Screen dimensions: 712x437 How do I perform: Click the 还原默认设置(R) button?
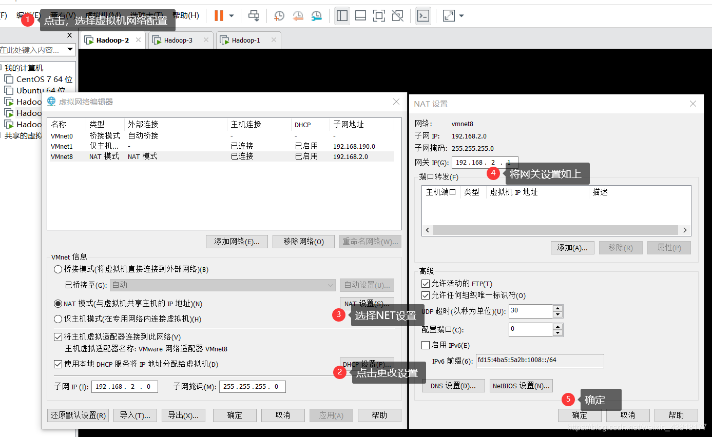[x=78, y=415]
